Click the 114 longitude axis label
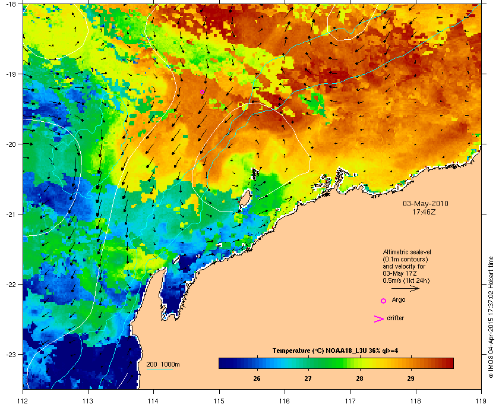499x404 pixels. point(153,401)
